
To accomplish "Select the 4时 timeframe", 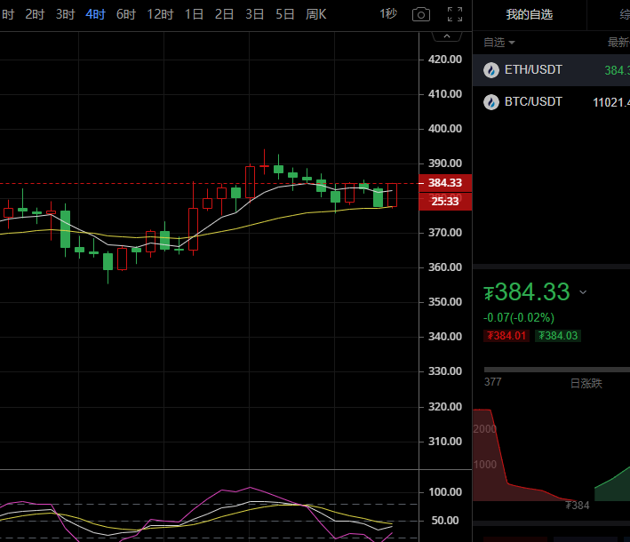I will point(95,14).
